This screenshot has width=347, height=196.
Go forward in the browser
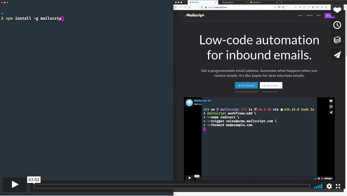[180, 7]
